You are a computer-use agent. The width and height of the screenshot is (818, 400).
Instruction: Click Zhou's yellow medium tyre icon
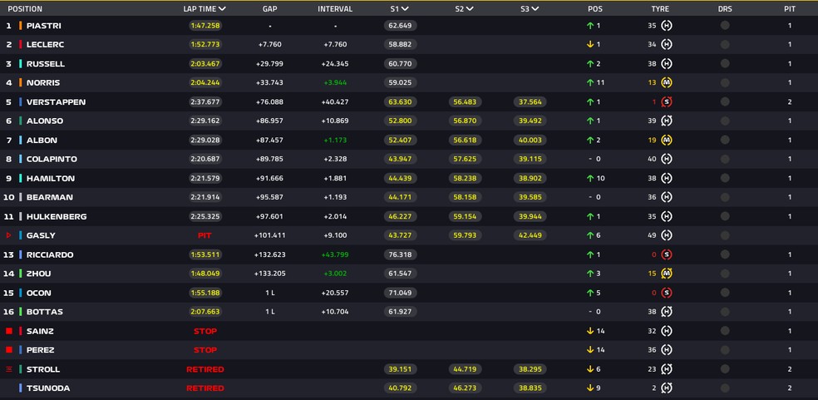[x=666, y=274]
